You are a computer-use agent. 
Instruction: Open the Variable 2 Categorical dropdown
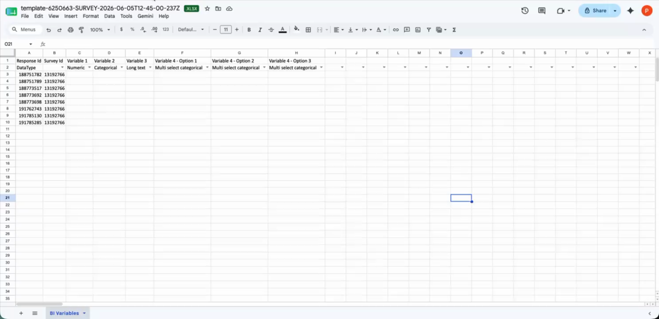coord(122,68)
